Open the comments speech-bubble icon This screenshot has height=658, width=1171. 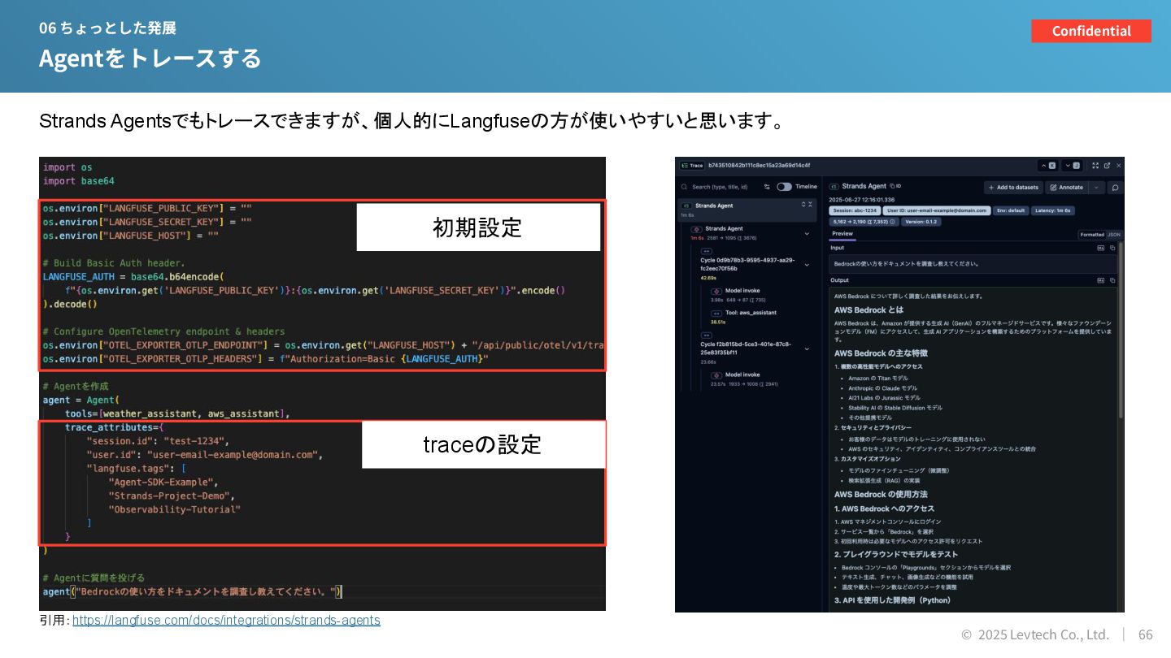(1115, 188)
